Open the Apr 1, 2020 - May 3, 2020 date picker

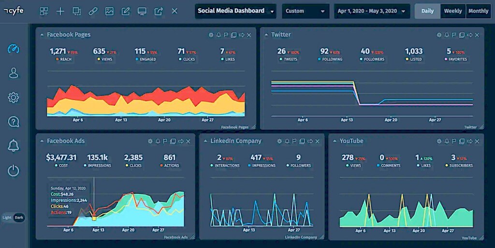point(372,11)
